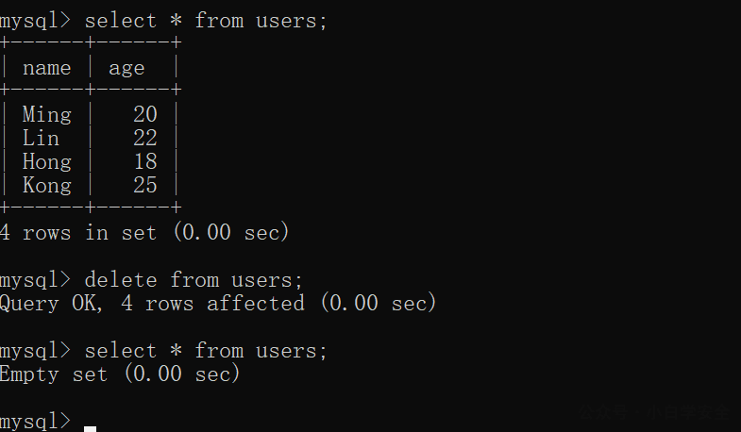The height and width of the screenshot is (432, 741).
Task: Select the name 'Kong' in table
Action: (x=47, y=186)
